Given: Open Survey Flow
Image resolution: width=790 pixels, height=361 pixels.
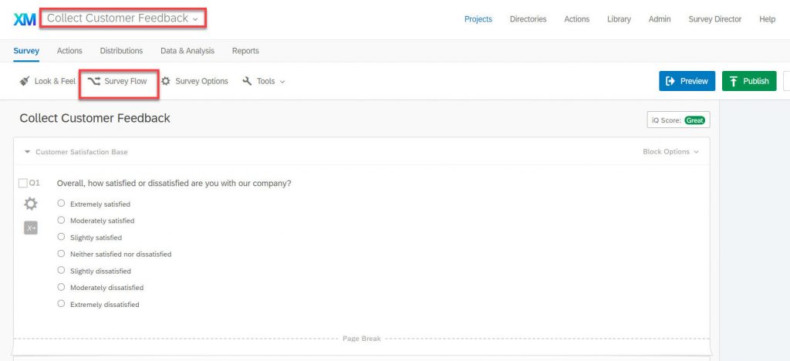Looking at the screenshot, I should point(117,81).
